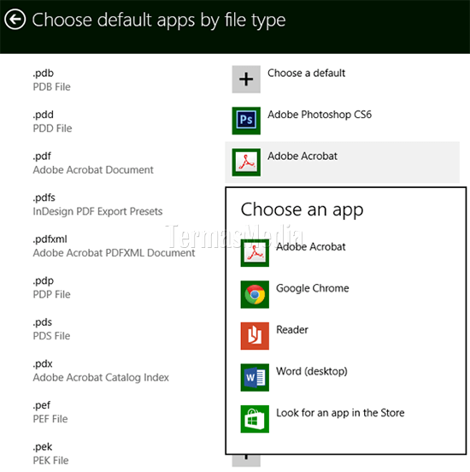Click the 'Choose an app' popup heading

(x=303, y=210)
